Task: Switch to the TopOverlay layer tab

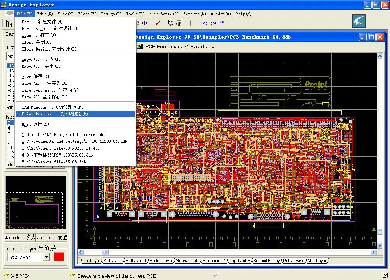Action: coord(239,261)
